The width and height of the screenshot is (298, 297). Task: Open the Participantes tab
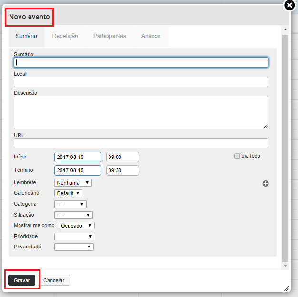(x=109, y=36)
